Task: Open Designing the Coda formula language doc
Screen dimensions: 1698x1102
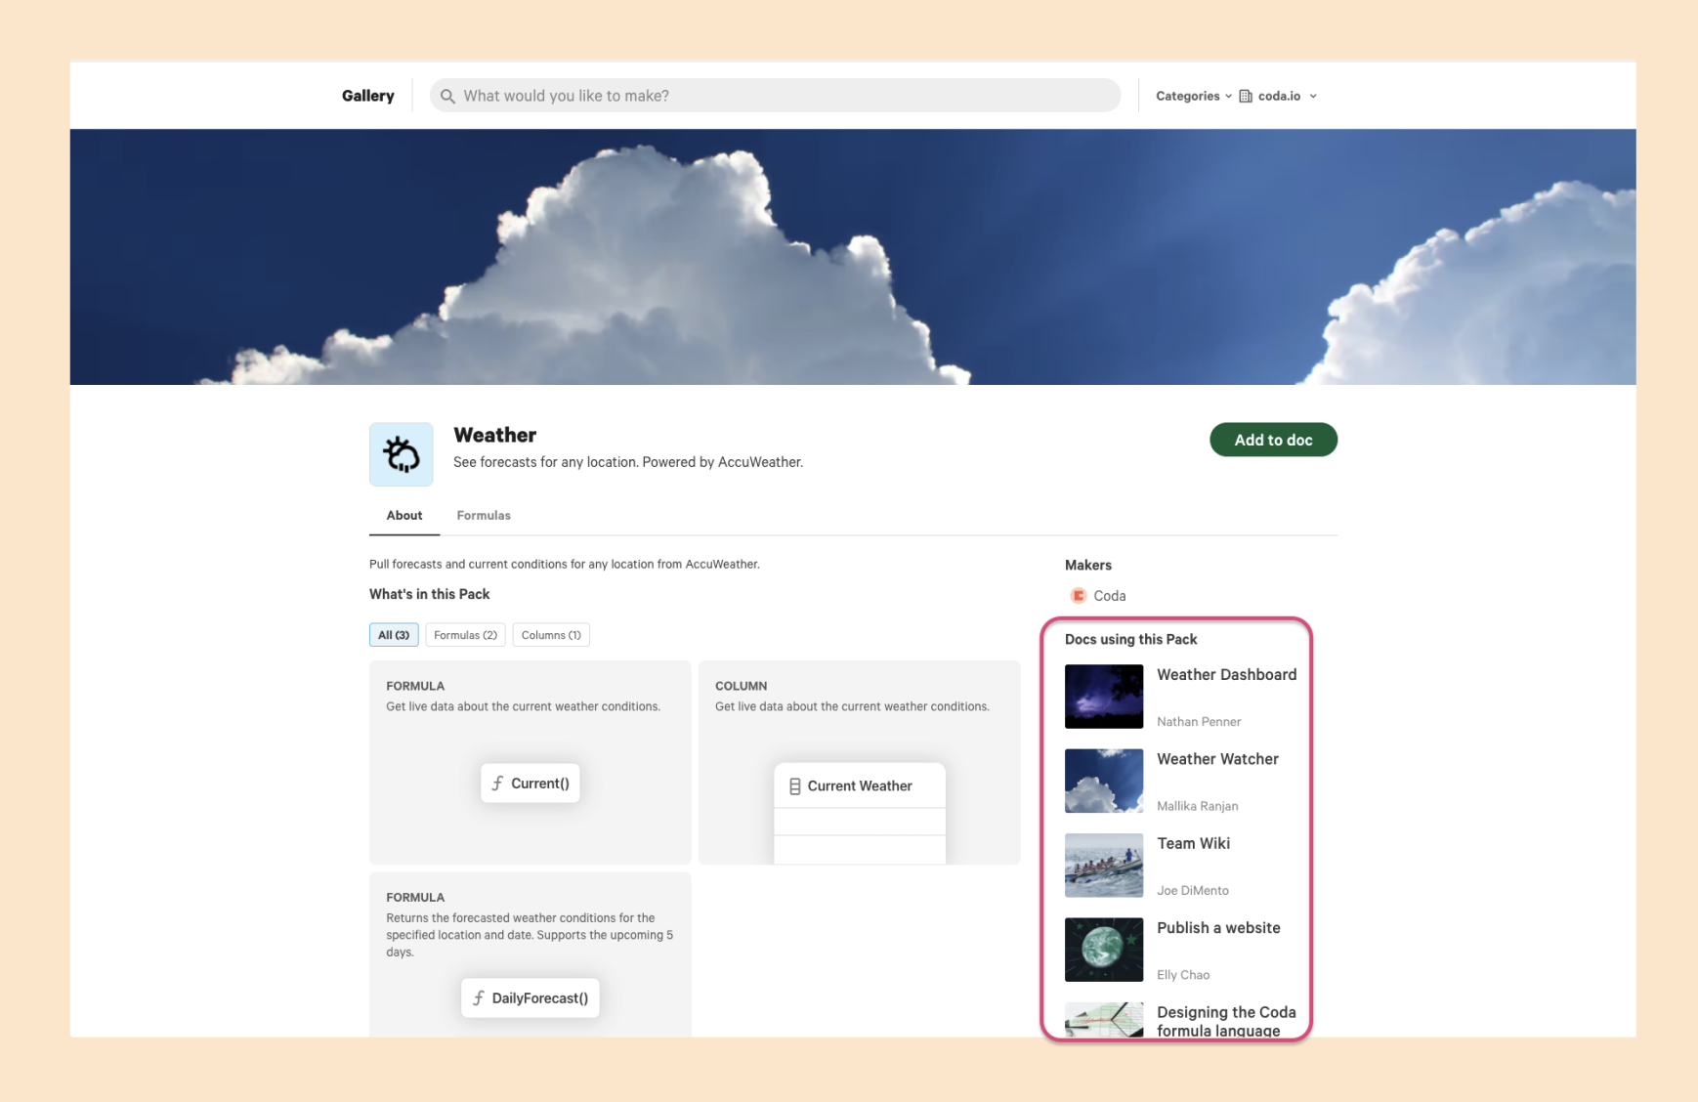Action: pos(1226,1021)
